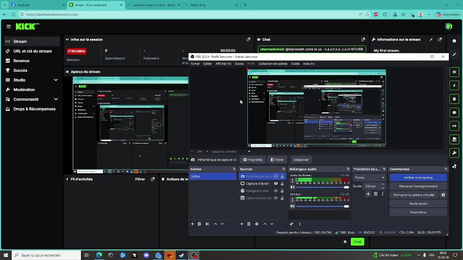The width and height of the screenshot is (463, 260).
Task: Add a new source with the plus icon
Action: (242, 224)
